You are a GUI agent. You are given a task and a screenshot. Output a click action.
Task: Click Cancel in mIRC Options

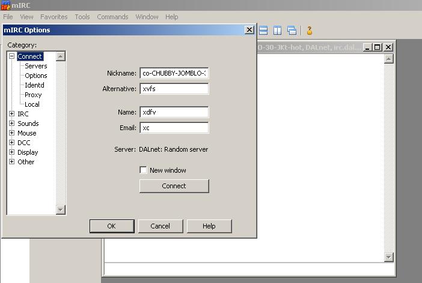coord(161,226)
